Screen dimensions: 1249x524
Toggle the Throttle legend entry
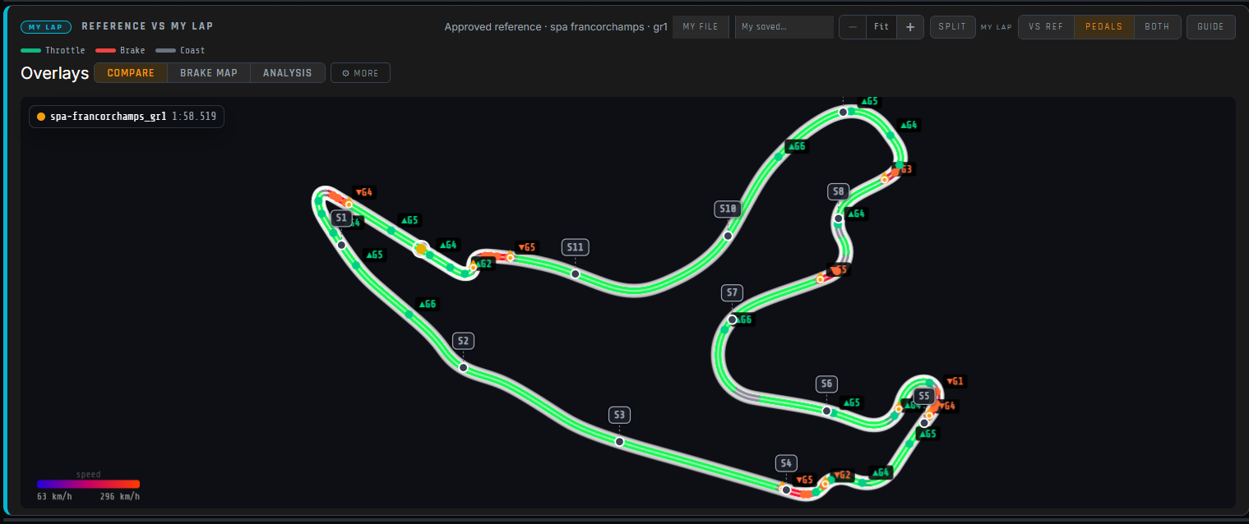coord(53,51)
